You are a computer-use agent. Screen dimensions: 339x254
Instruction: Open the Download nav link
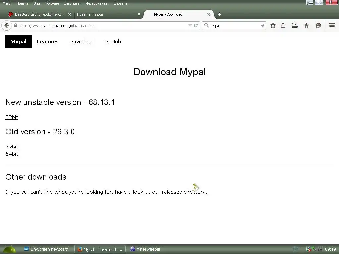click(x=81, y=41)
